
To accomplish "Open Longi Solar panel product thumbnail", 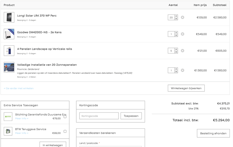I will pos(9,17).
